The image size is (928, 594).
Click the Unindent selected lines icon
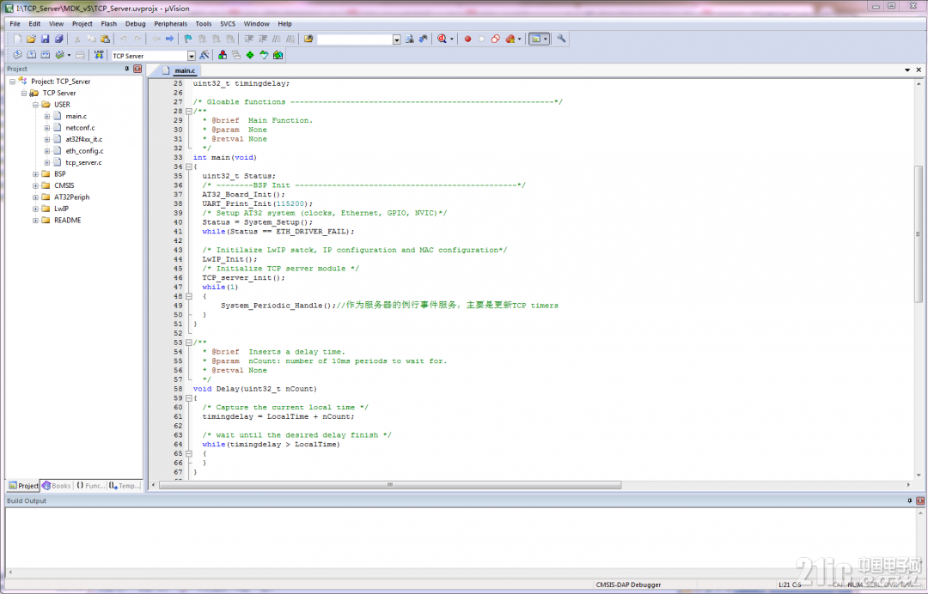pos(263,39)
